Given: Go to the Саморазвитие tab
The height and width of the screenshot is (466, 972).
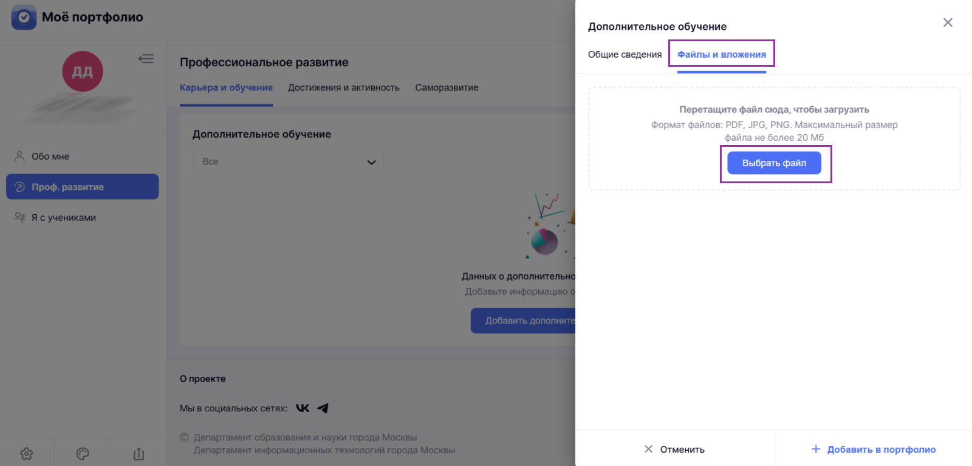Looking at the screenshot, I should point(447,88).
